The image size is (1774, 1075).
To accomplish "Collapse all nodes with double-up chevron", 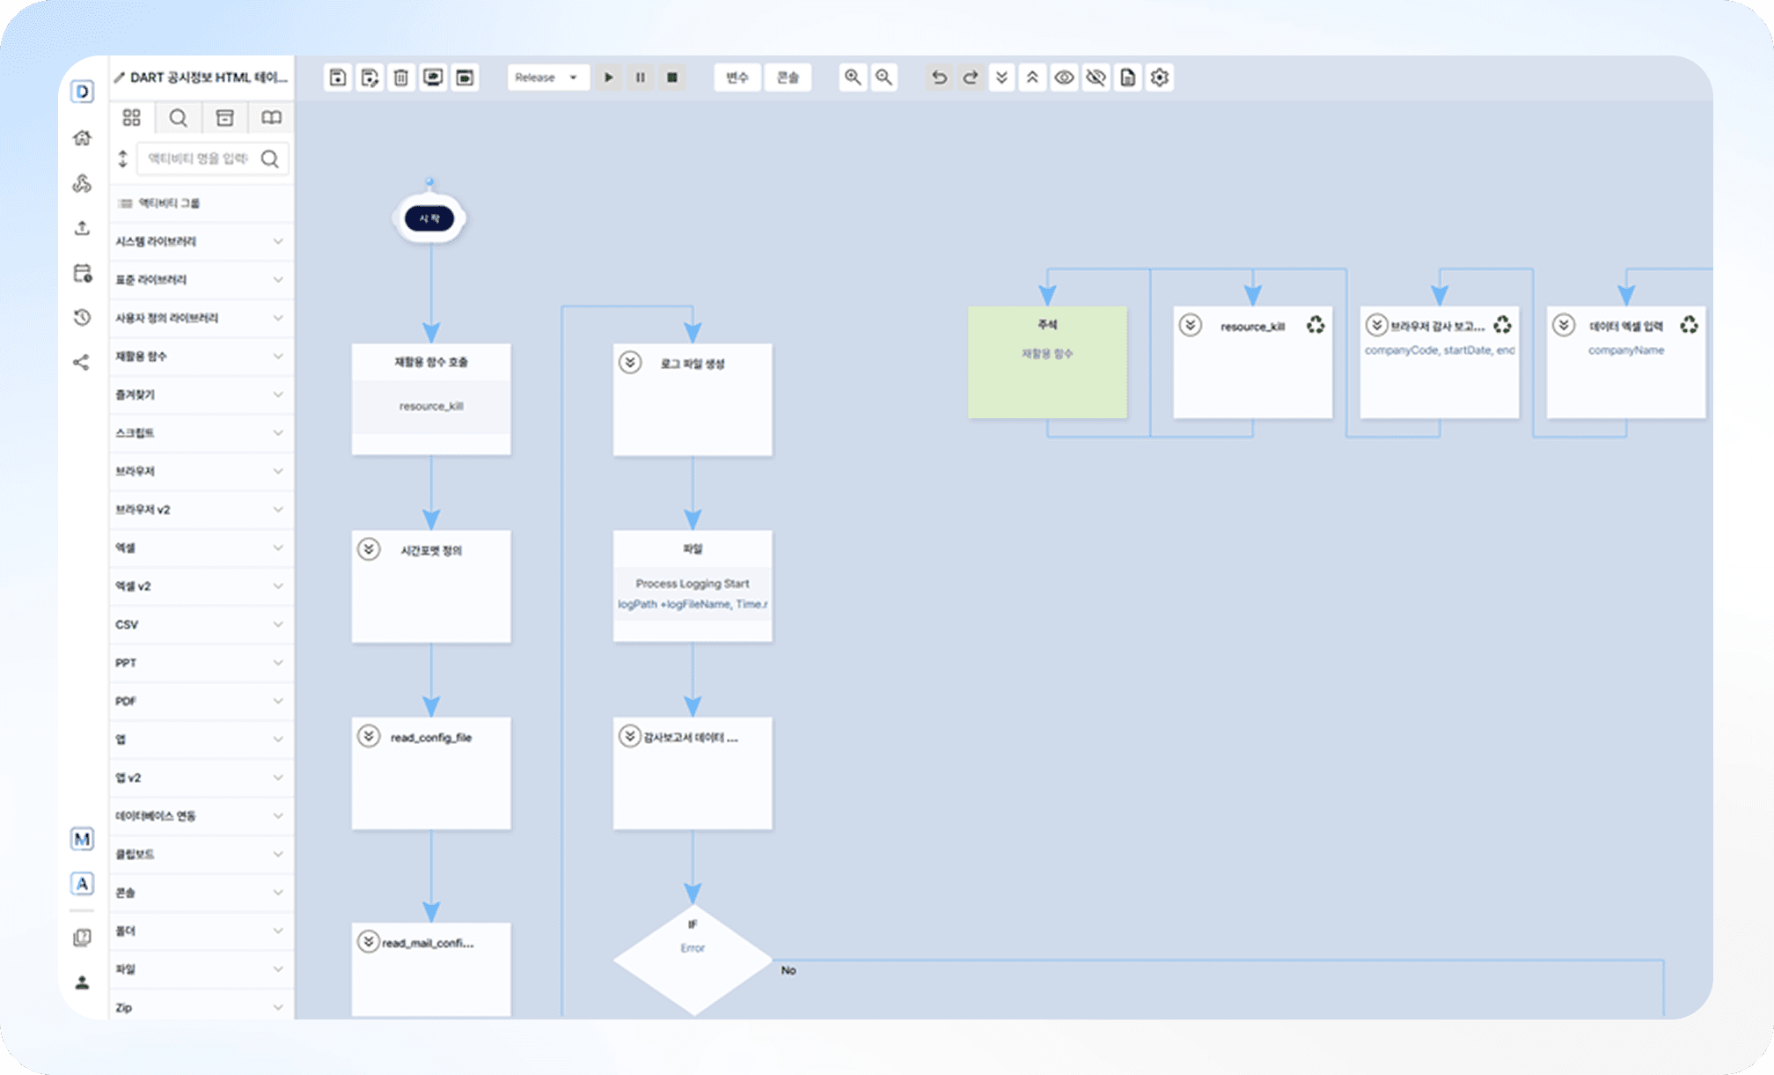I will (x=1033, y=77).
